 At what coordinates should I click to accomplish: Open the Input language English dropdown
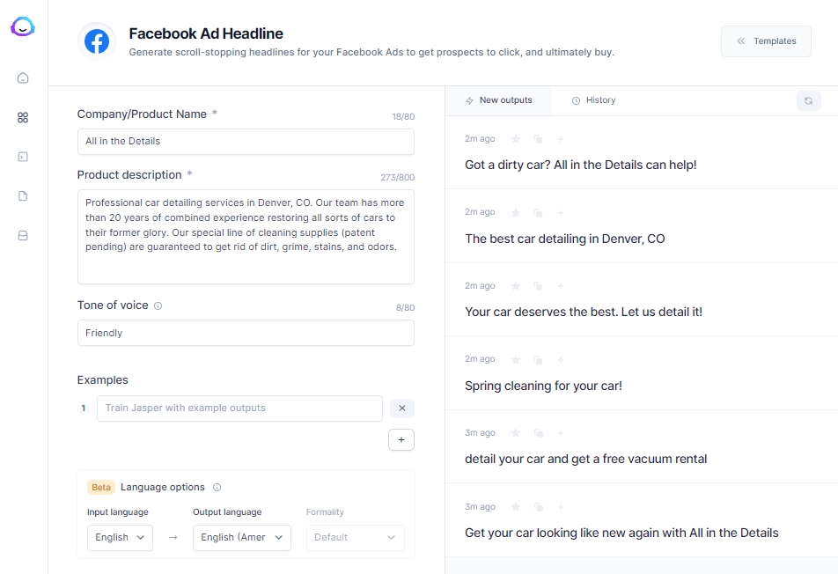121,537
